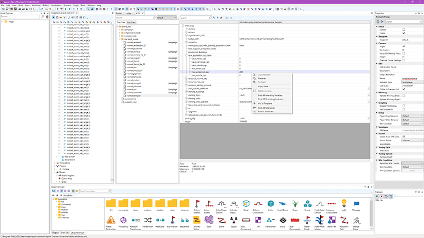Select the Light bulb template icon
The image size is (424, 238).
click(344, 204)
